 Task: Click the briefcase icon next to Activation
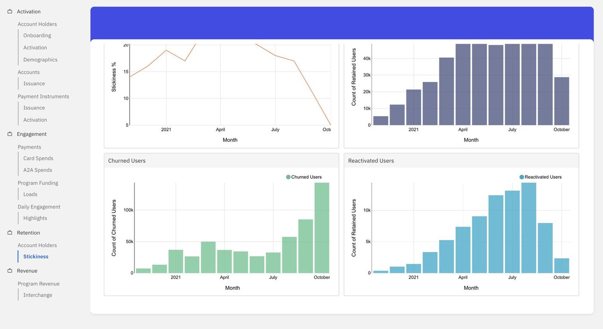[10, 12]
